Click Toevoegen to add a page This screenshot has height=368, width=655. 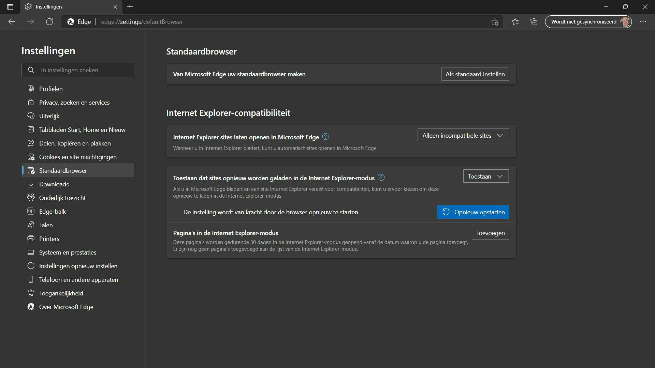click(490, 233)
